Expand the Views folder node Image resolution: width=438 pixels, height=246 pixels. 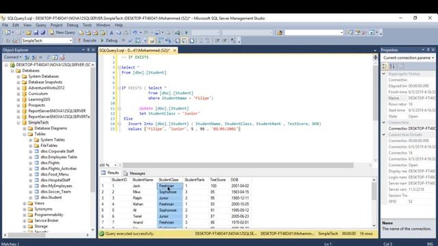(x=25, y=204)
